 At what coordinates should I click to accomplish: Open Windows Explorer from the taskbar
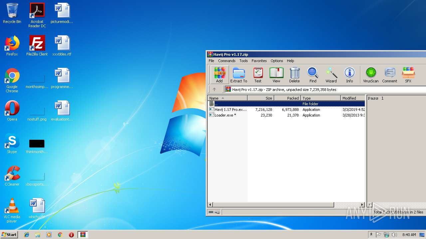38,235
